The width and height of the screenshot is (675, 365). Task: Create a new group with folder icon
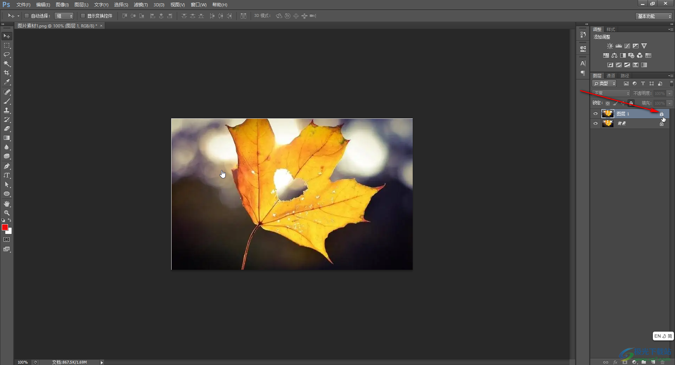click(644, 362)
